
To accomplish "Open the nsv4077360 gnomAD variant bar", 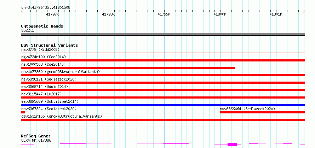I will point(163,75).
